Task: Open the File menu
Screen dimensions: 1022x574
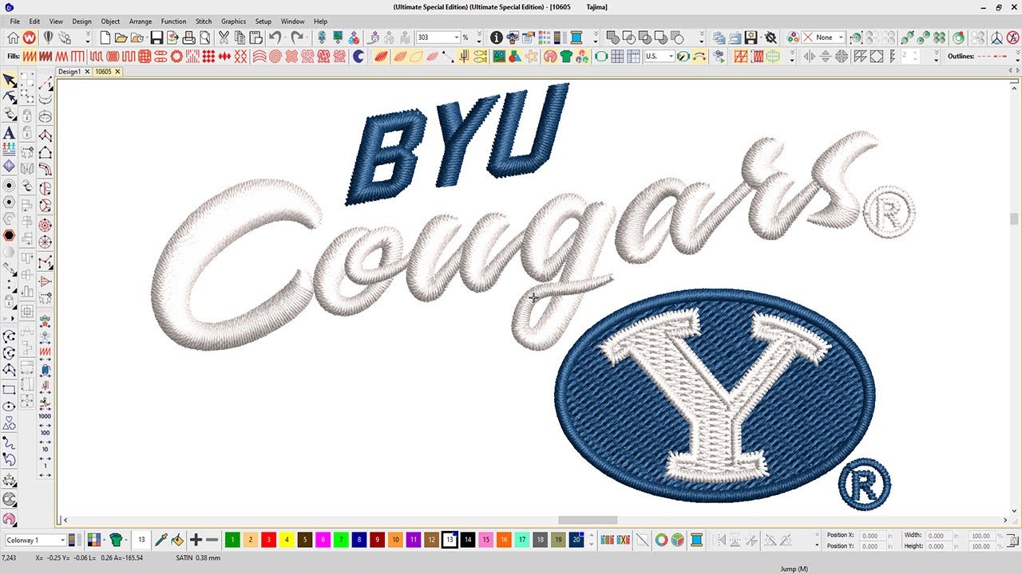Action: pos(14,22)
